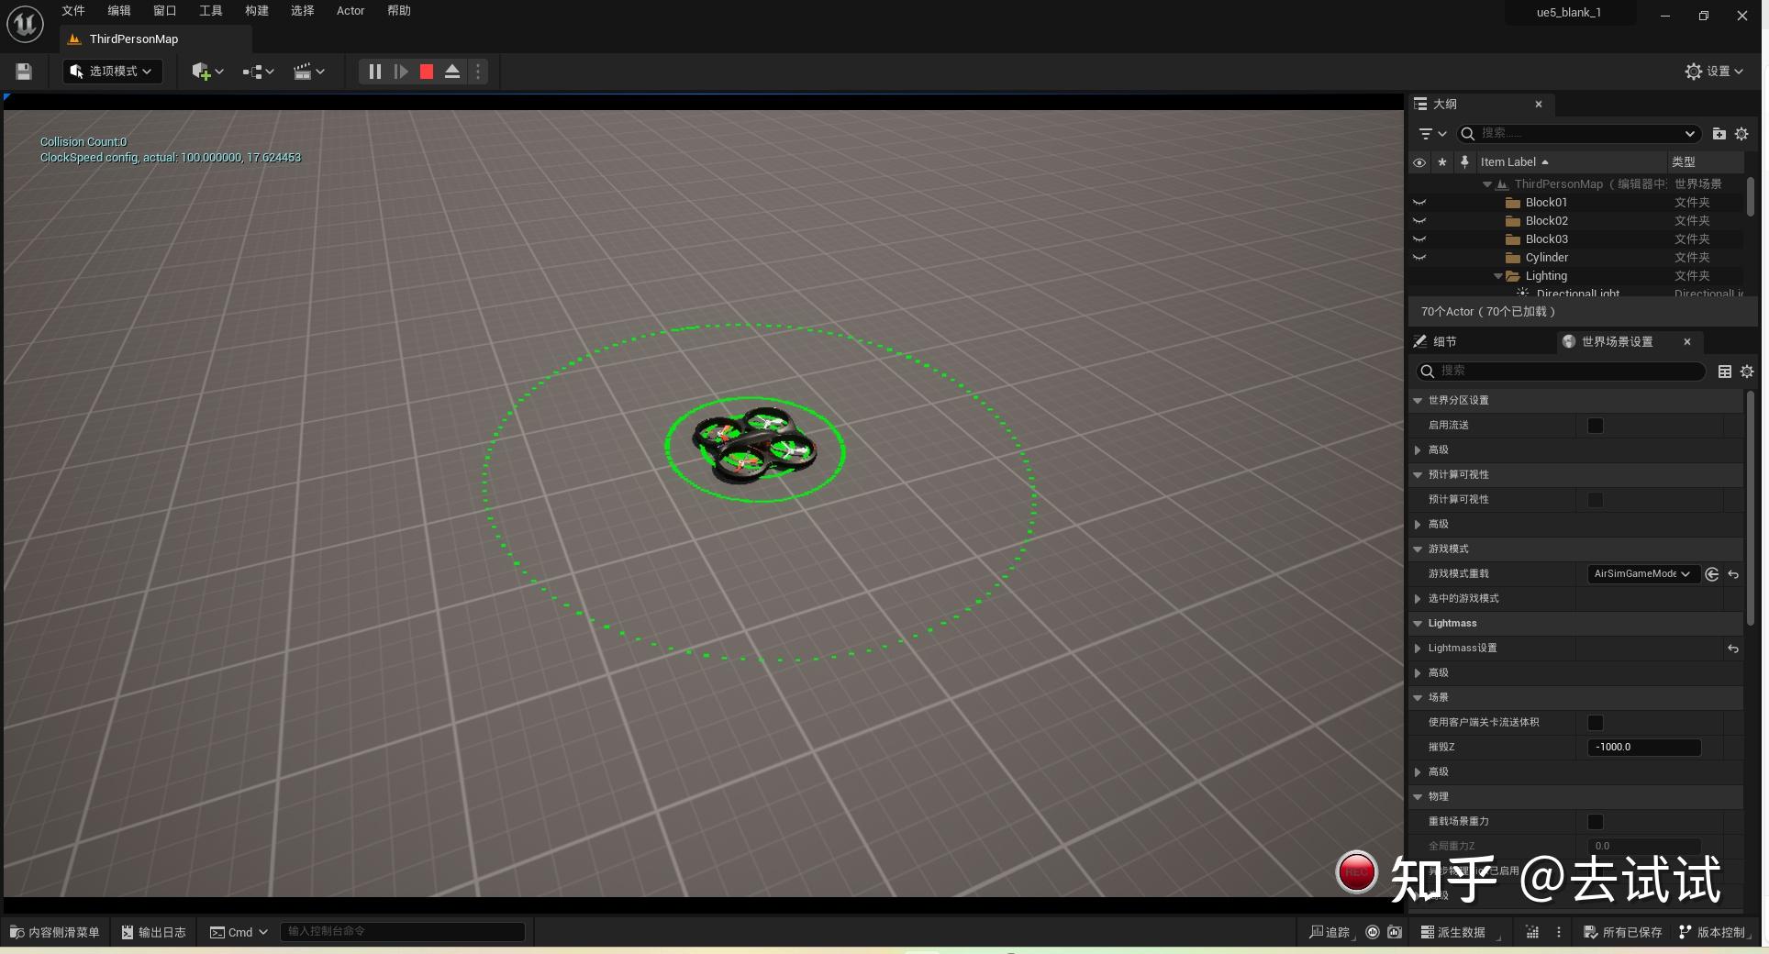Click the derived data icon at bottom
The height and width of the screenshot is (954, 1769).
(x=1453, y=932)
